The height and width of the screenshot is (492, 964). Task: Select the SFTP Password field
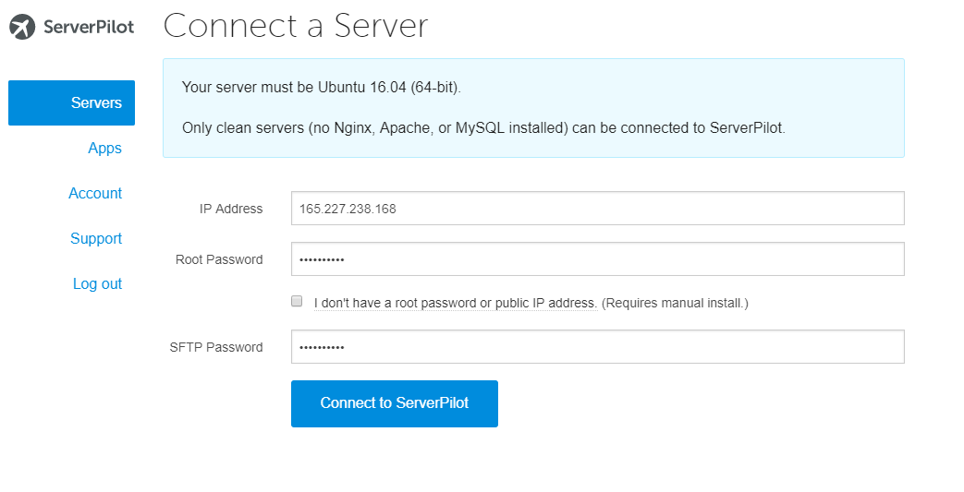pyautogui.click(x=597, y=347)
